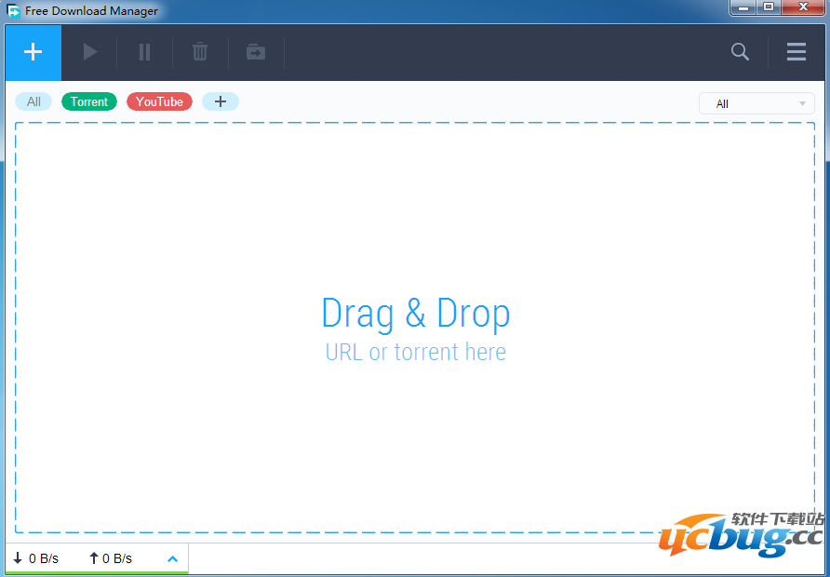Click the Pause download icon

click(x=144, y=52)
